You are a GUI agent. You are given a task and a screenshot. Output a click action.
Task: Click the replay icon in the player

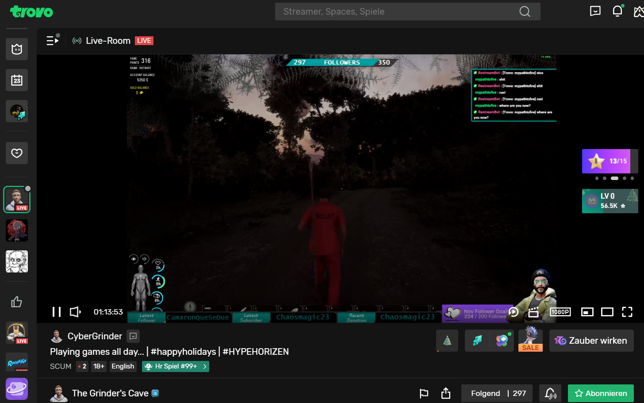[514, 312]
